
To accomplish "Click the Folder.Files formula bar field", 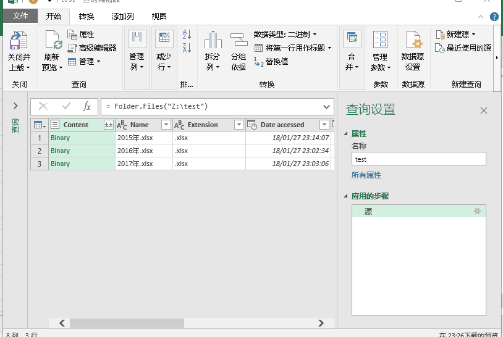I will coord(213,106).
